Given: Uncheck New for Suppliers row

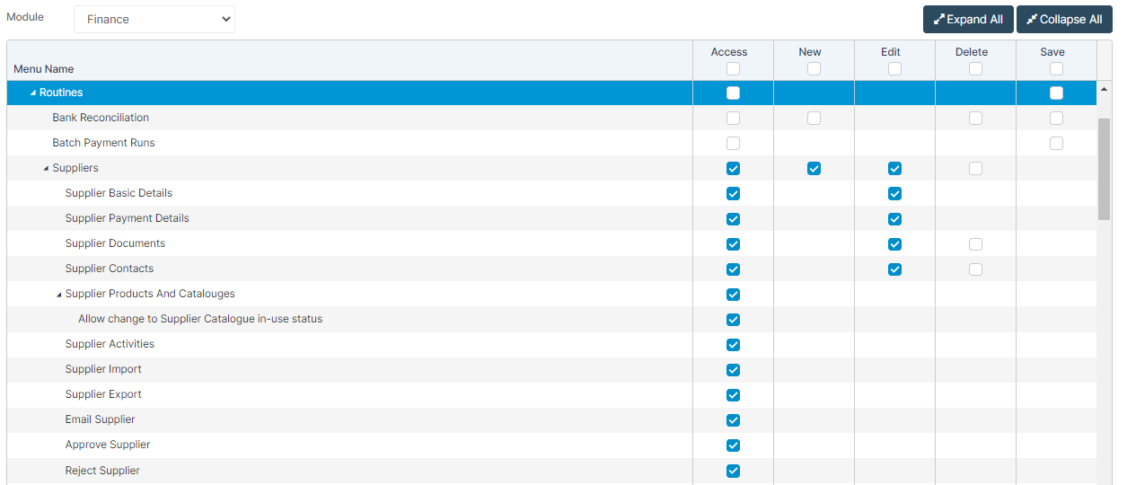Looking at the screenshot, I should 814,168.
